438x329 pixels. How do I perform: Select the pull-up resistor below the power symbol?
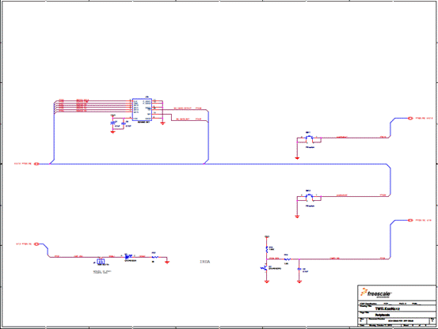pyautogui.click(x=267, y=249)
